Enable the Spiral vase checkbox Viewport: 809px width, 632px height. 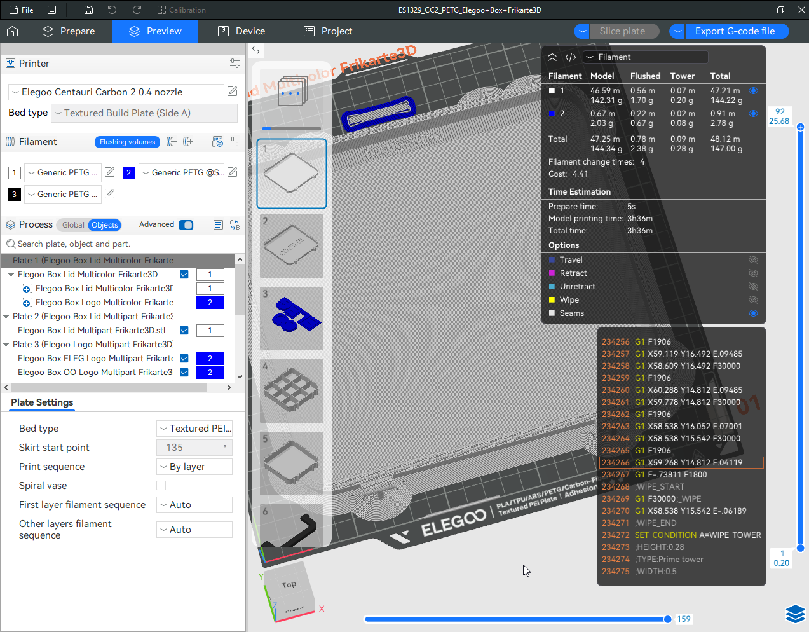pos(161,486)
